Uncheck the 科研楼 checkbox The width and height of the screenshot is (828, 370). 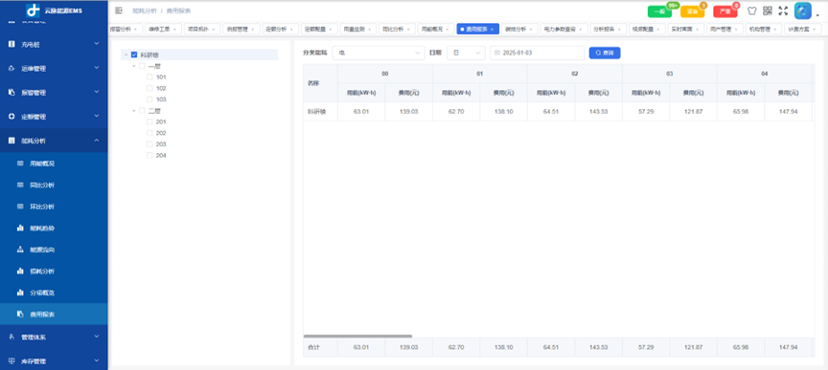(134, 54)
